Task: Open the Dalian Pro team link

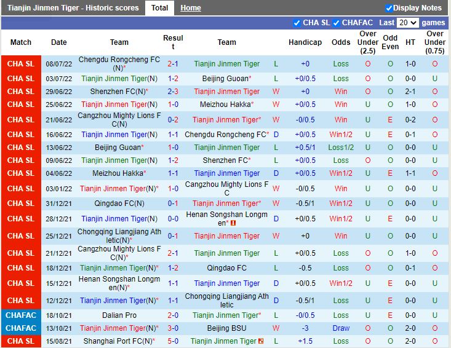Action: 119,315
